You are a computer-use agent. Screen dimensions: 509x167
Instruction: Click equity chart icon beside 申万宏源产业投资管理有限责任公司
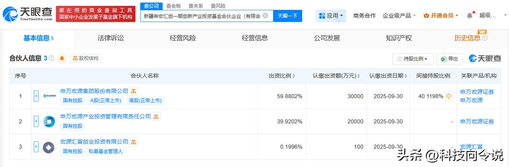156,116
